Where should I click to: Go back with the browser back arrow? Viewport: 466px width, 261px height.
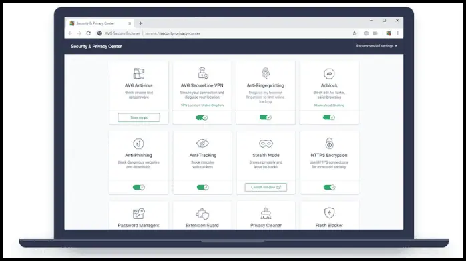(70, 33)
